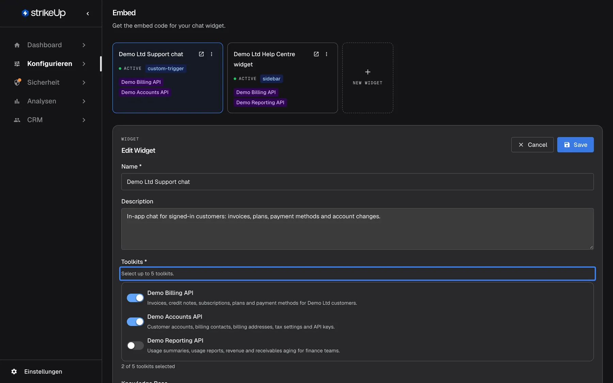
Task: Click the Analysen bar chart icon
Action: pyautogui.click(x=17, y=101)
